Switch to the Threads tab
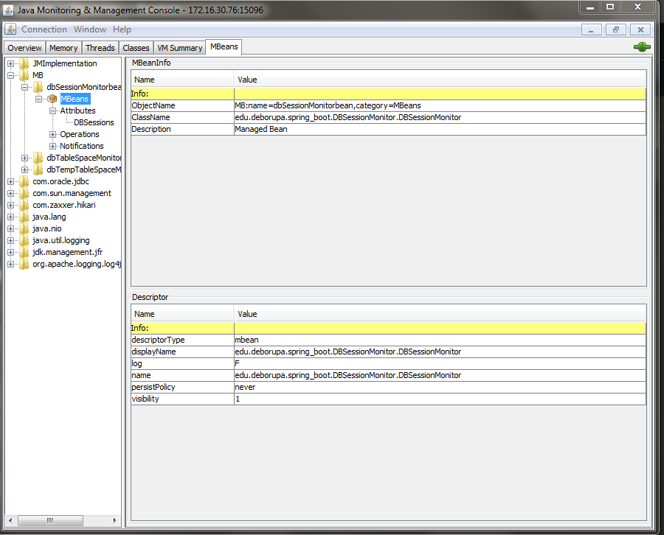 coord(100,48)
